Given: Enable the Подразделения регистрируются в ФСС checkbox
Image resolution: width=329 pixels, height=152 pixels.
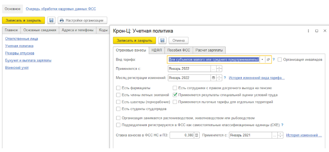Looking at the screenshot, I should pyautogui.click(x=118, y=125).
